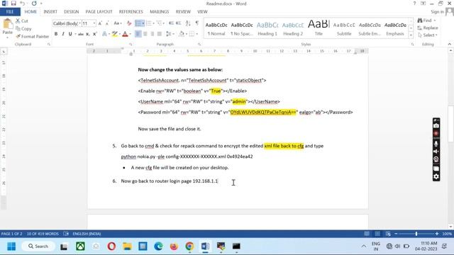Apply yellow text highlight color
This screenshot has width=454, height=255.
(x=115, y=34)
